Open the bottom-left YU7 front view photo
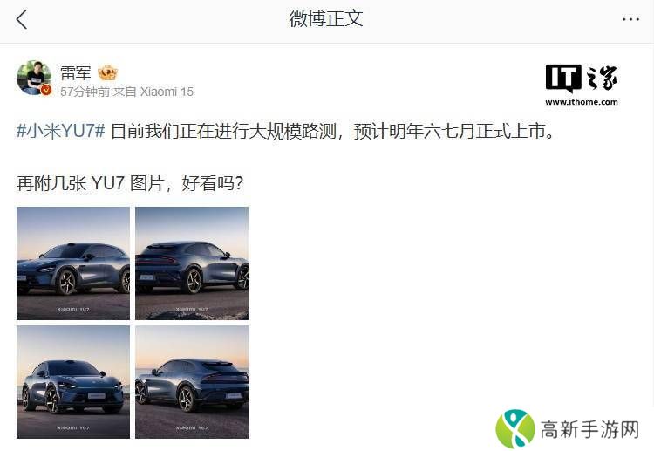The image size is (654, 451). click(73, 382)
